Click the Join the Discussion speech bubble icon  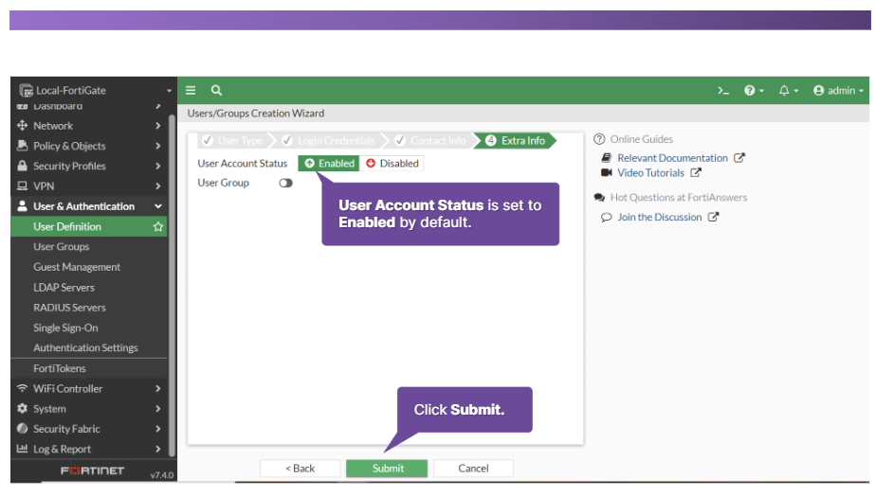pos(606,218)
